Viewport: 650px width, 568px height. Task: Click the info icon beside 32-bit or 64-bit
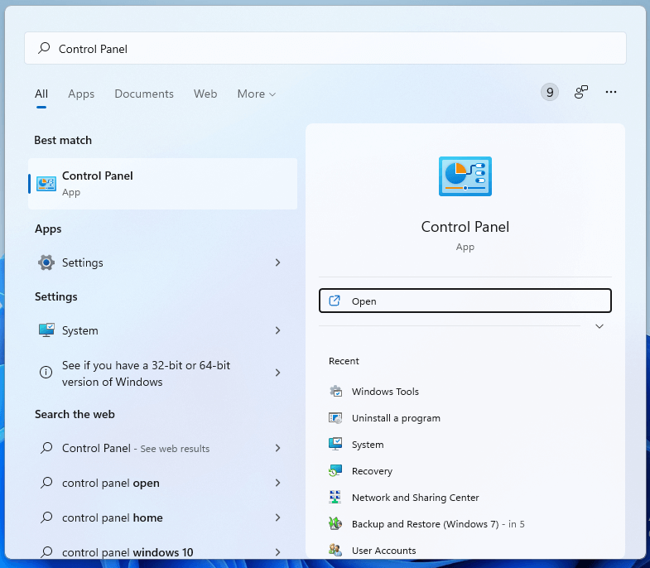[x=46, y=373]
